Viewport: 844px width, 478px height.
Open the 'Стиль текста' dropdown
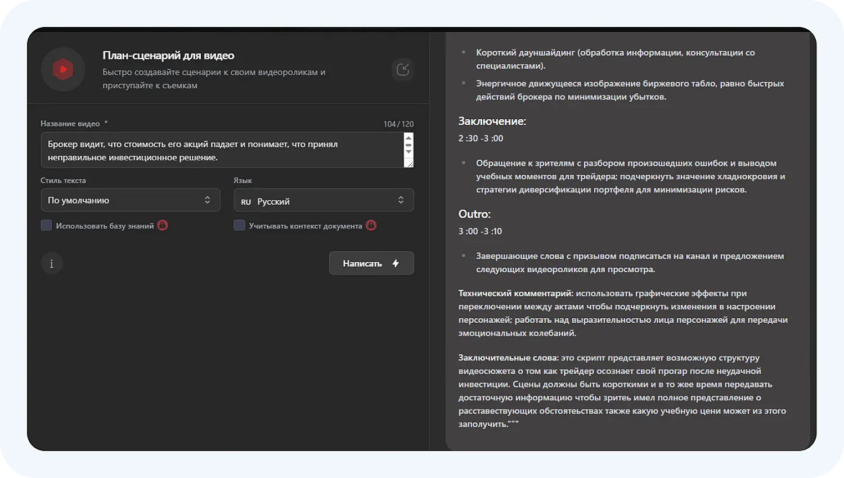click(x=131, y=200)
